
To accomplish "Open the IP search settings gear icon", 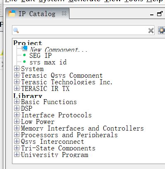I will coord(161,30).
